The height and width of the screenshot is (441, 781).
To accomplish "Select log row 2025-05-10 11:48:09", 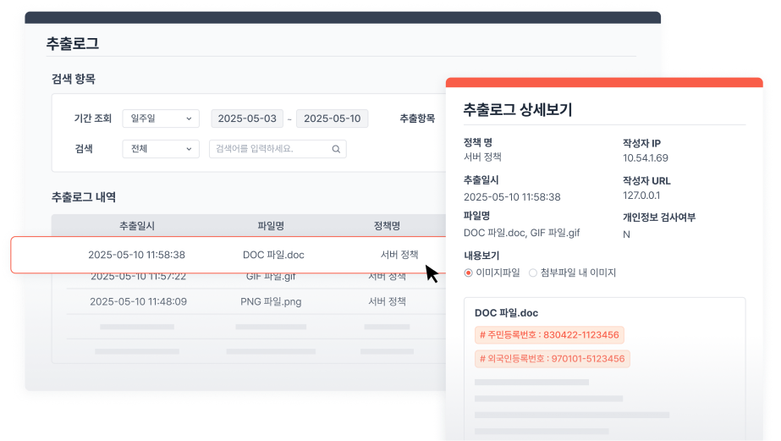I will (x=256, y=301).
